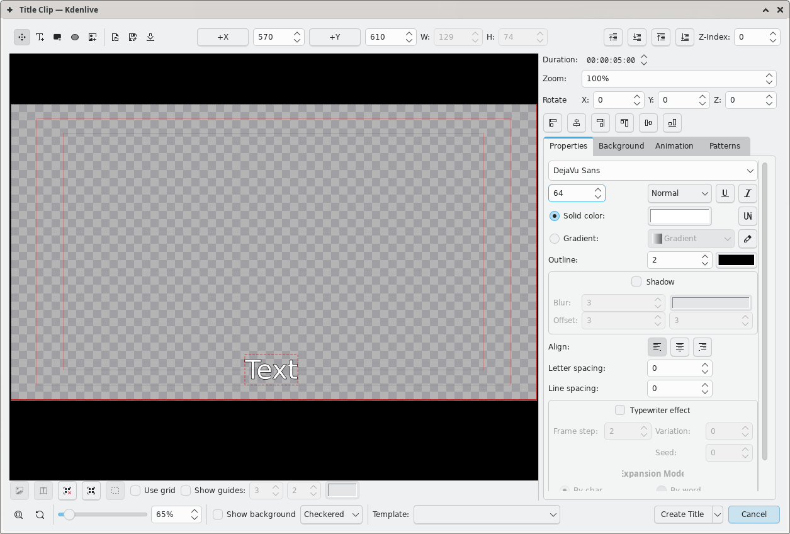
Task: Toggle underline for the text
Action: 725,193
